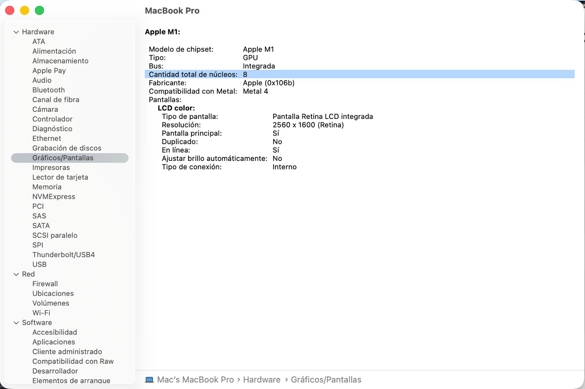Collapse the Hardware section chevron

(16, 32)
